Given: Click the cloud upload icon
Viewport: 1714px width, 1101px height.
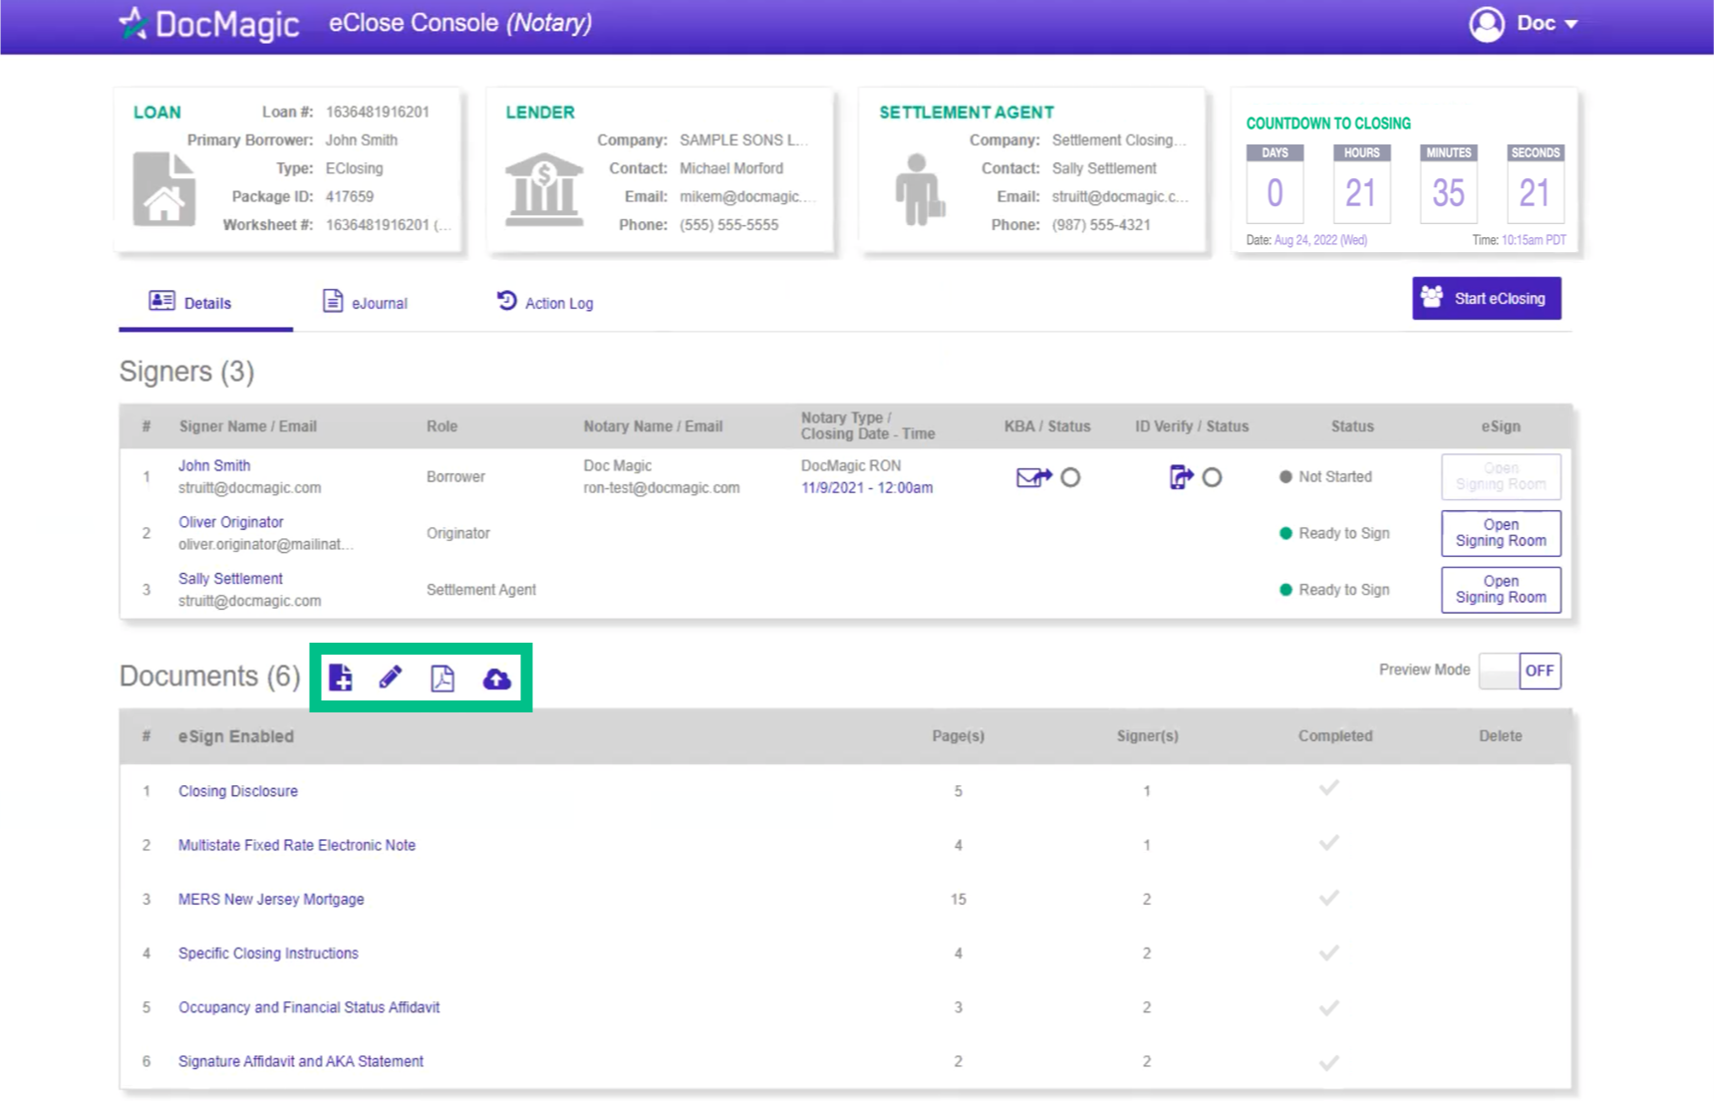Looking at the screenshot, I should click(496, 679).
